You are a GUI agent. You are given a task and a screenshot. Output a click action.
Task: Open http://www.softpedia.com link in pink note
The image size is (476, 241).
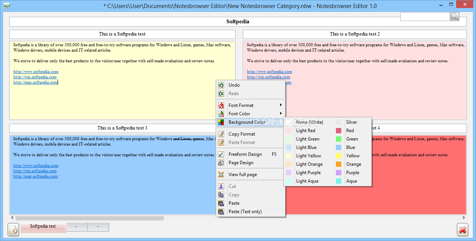(x=269, y=71)
